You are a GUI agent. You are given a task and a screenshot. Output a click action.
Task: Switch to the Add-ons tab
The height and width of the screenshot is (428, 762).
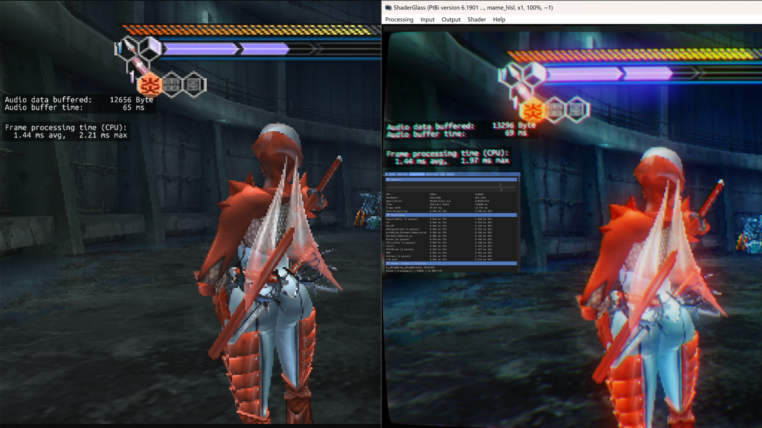[402, 174]
